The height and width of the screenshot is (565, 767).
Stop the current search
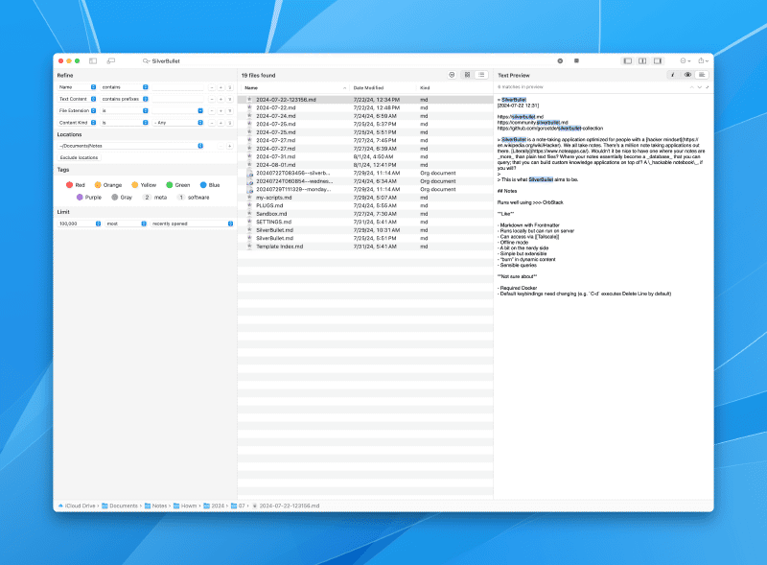(x=560, y=60)
